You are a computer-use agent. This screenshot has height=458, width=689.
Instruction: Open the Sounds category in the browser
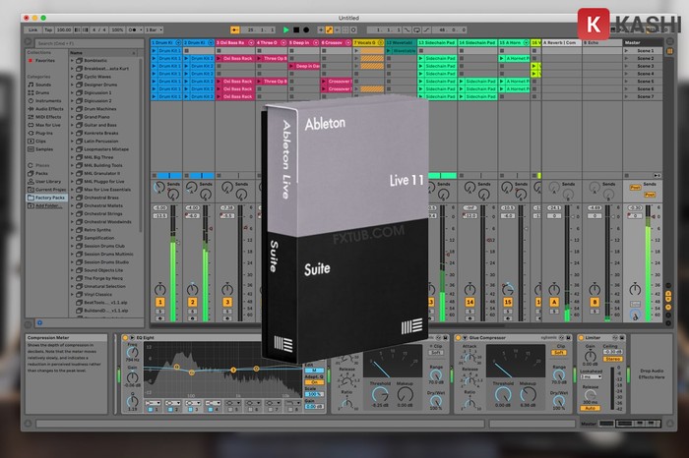pos(43,85)
